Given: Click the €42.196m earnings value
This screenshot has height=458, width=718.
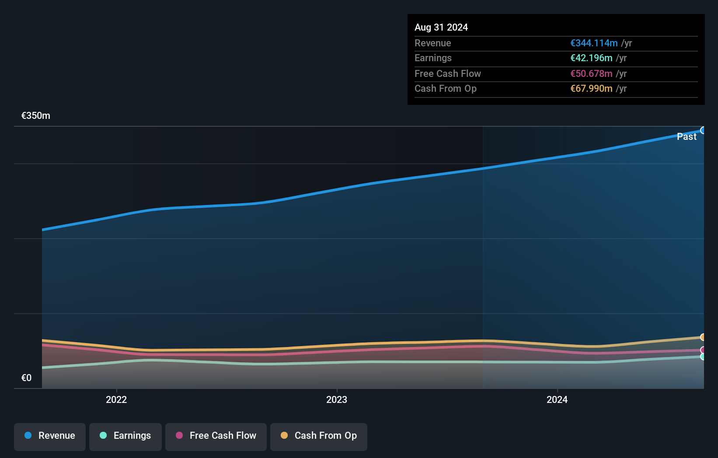Looking at the screenshot, I should [x=591, y=58].
